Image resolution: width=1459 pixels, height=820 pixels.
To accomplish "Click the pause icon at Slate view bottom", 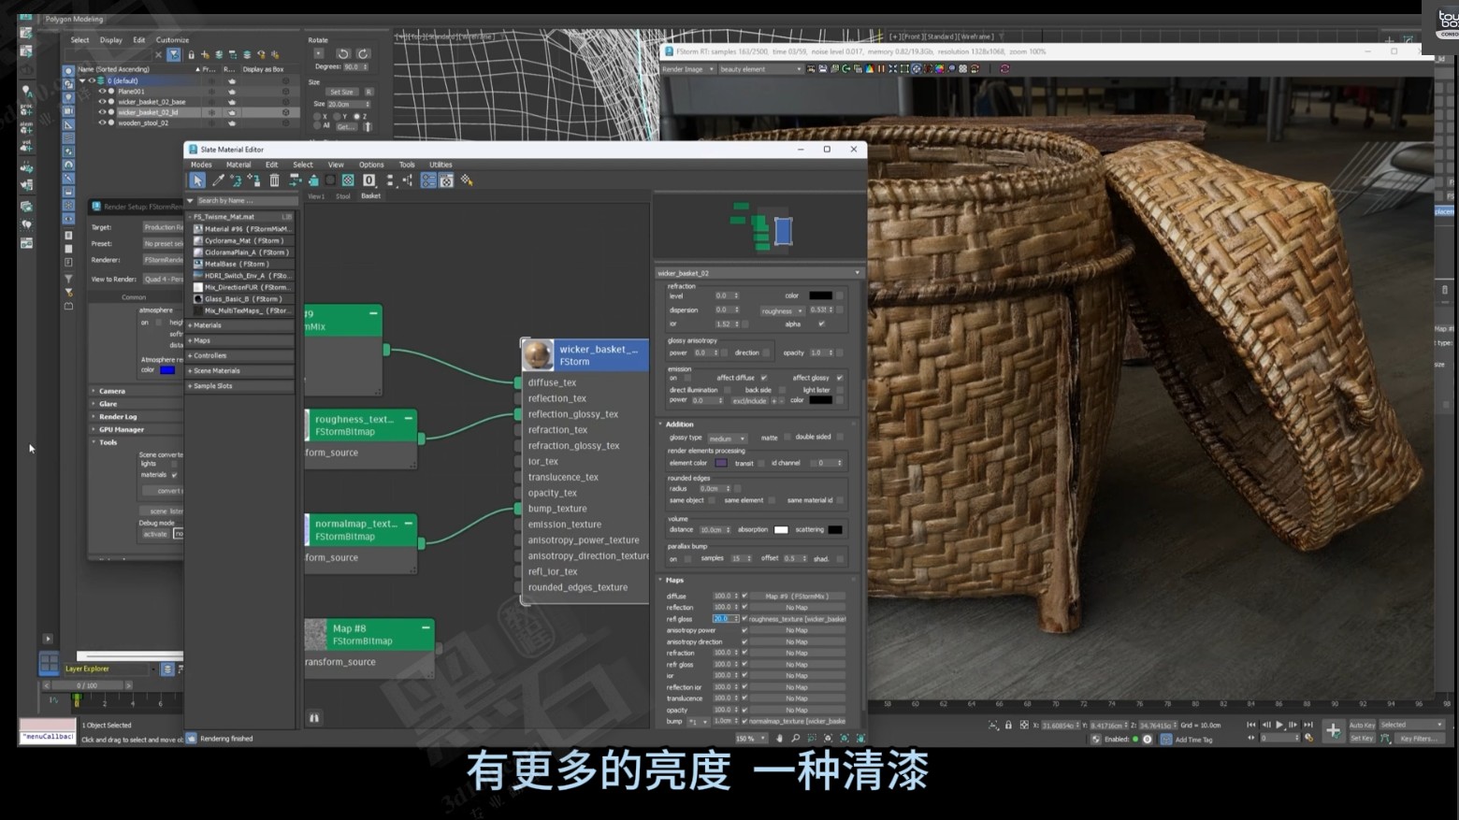I will (x=314, y=718).
